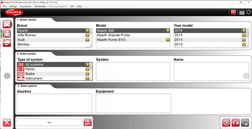
Task: Click the battery status icon
Action: tap(242, 12)
